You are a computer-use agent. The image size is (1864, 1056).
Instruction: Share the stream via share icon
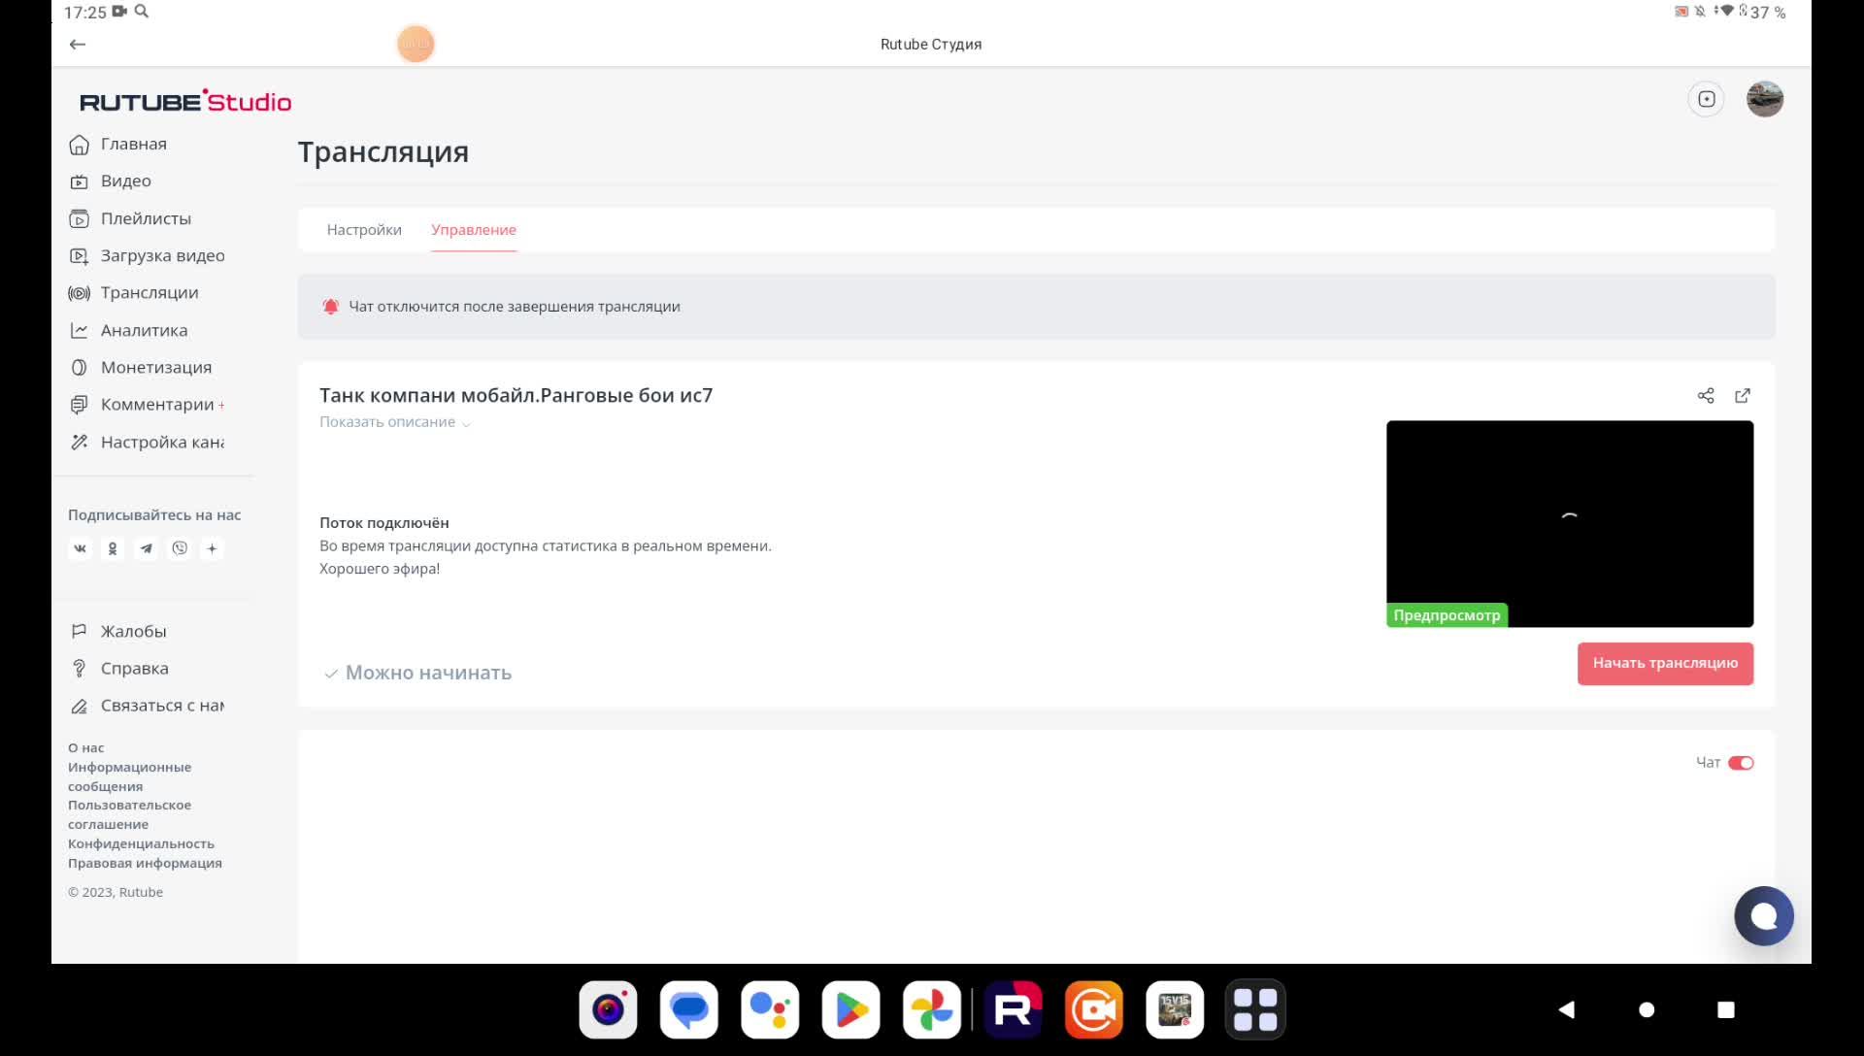click(1705, 395)
